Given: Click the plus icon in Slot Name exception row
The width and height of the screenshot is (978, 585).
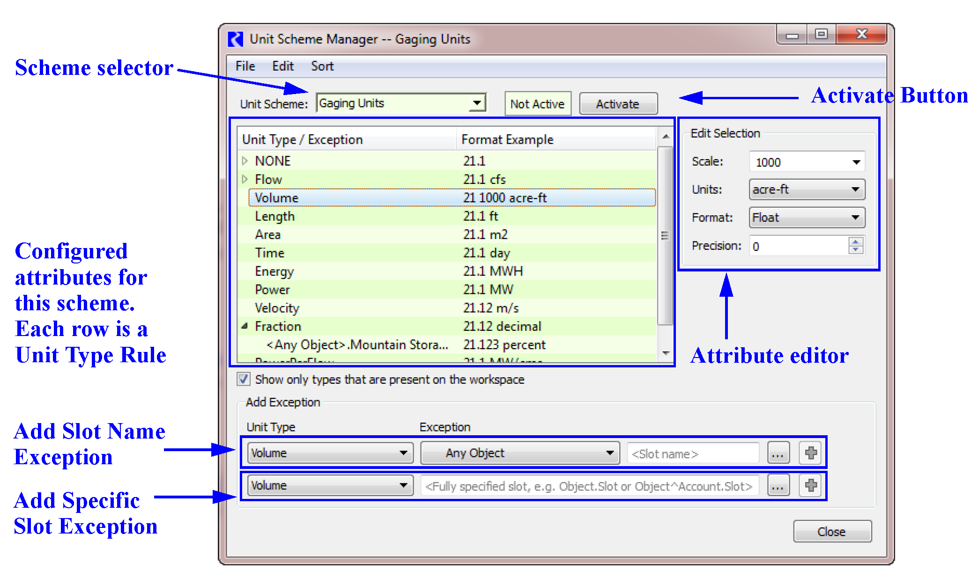Looking at the screenshot, I should tap(811, 453).
